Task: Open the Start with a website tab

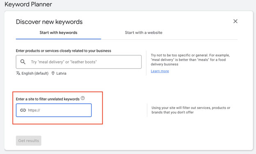Action: [x=144, y=33]
